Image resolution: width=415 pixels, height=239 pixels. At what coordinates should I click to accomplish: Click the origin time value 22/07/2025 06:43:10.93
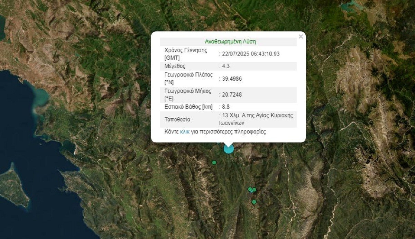point(251,54)
